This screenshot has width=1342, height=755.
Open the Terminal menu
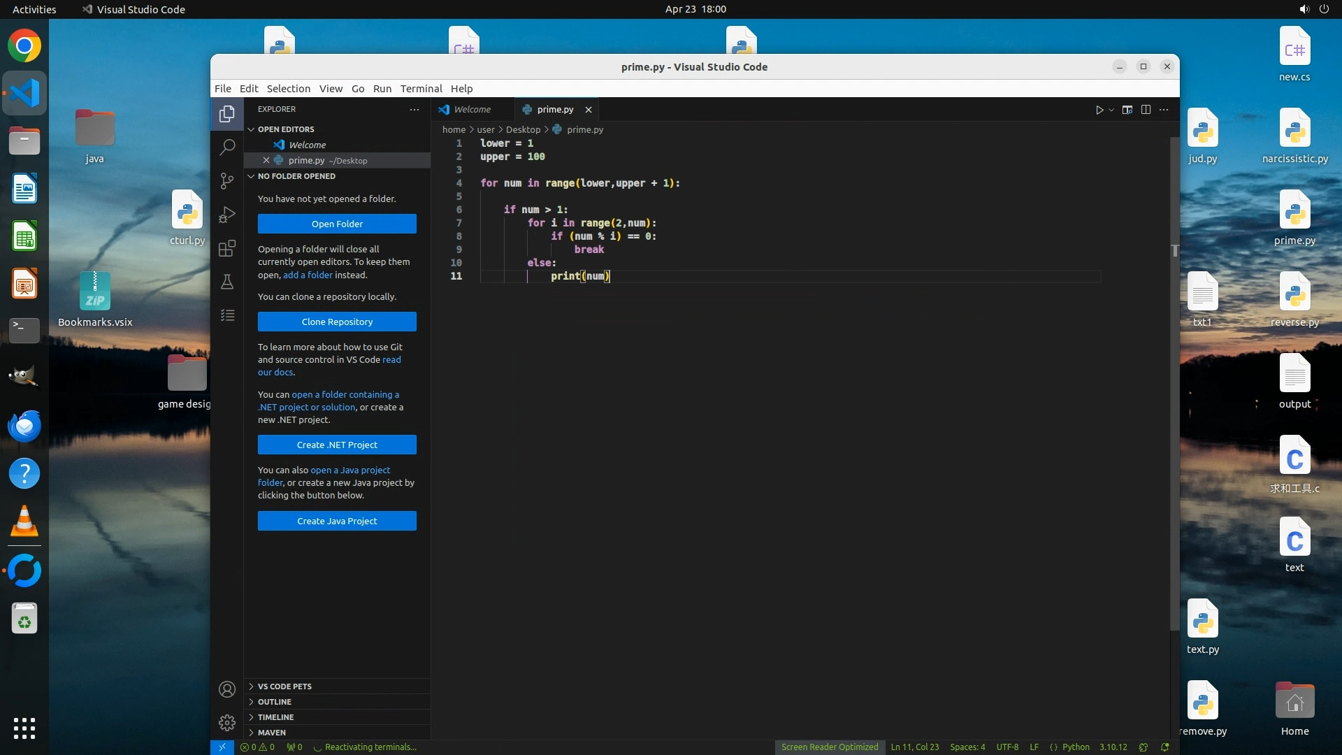coord(421,89)
